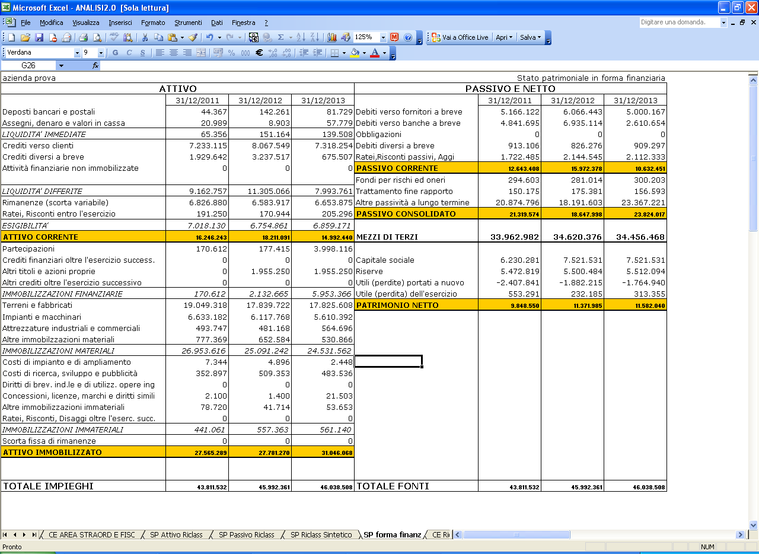Click the red M toolbar icon
This screenshot has width=759, height=554.
tap(394, 37)
